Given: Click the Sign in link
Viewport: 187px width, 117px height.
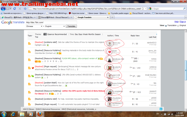Looking at the screenshot, I should click(183, 22).
